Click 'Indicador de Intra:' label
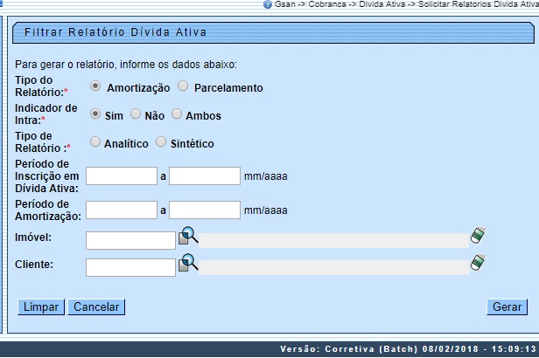The width and height of the screenshot is (539, 358). [x=46, y=114]
